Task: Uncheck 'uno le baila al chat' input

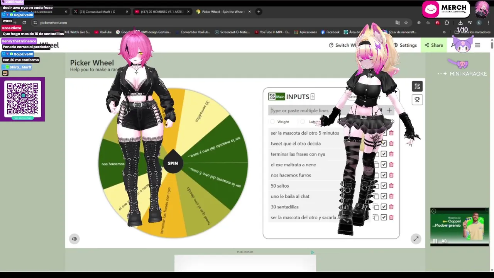Action: pyautogui.click(x=384, y=196)
